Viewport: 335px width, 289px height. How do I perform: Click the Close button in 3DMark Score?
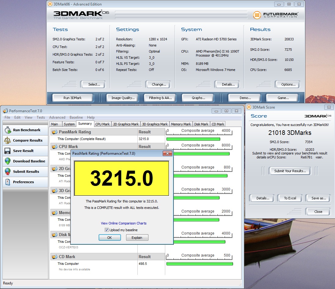(318, 212)
